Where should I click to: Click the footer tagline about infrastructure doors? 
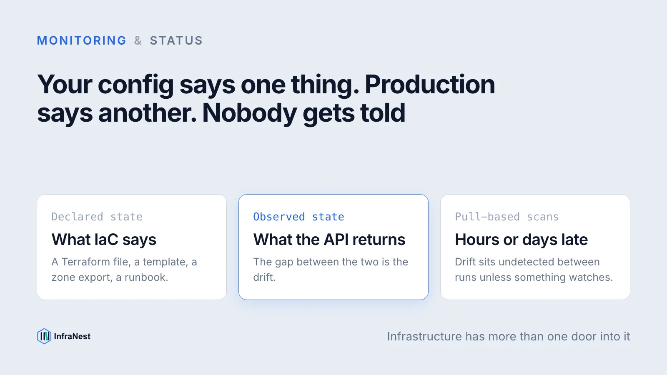pyautogui.click(x=509, y=336)
